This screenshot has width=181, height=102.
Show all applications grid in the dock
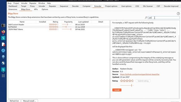[3, 76]
